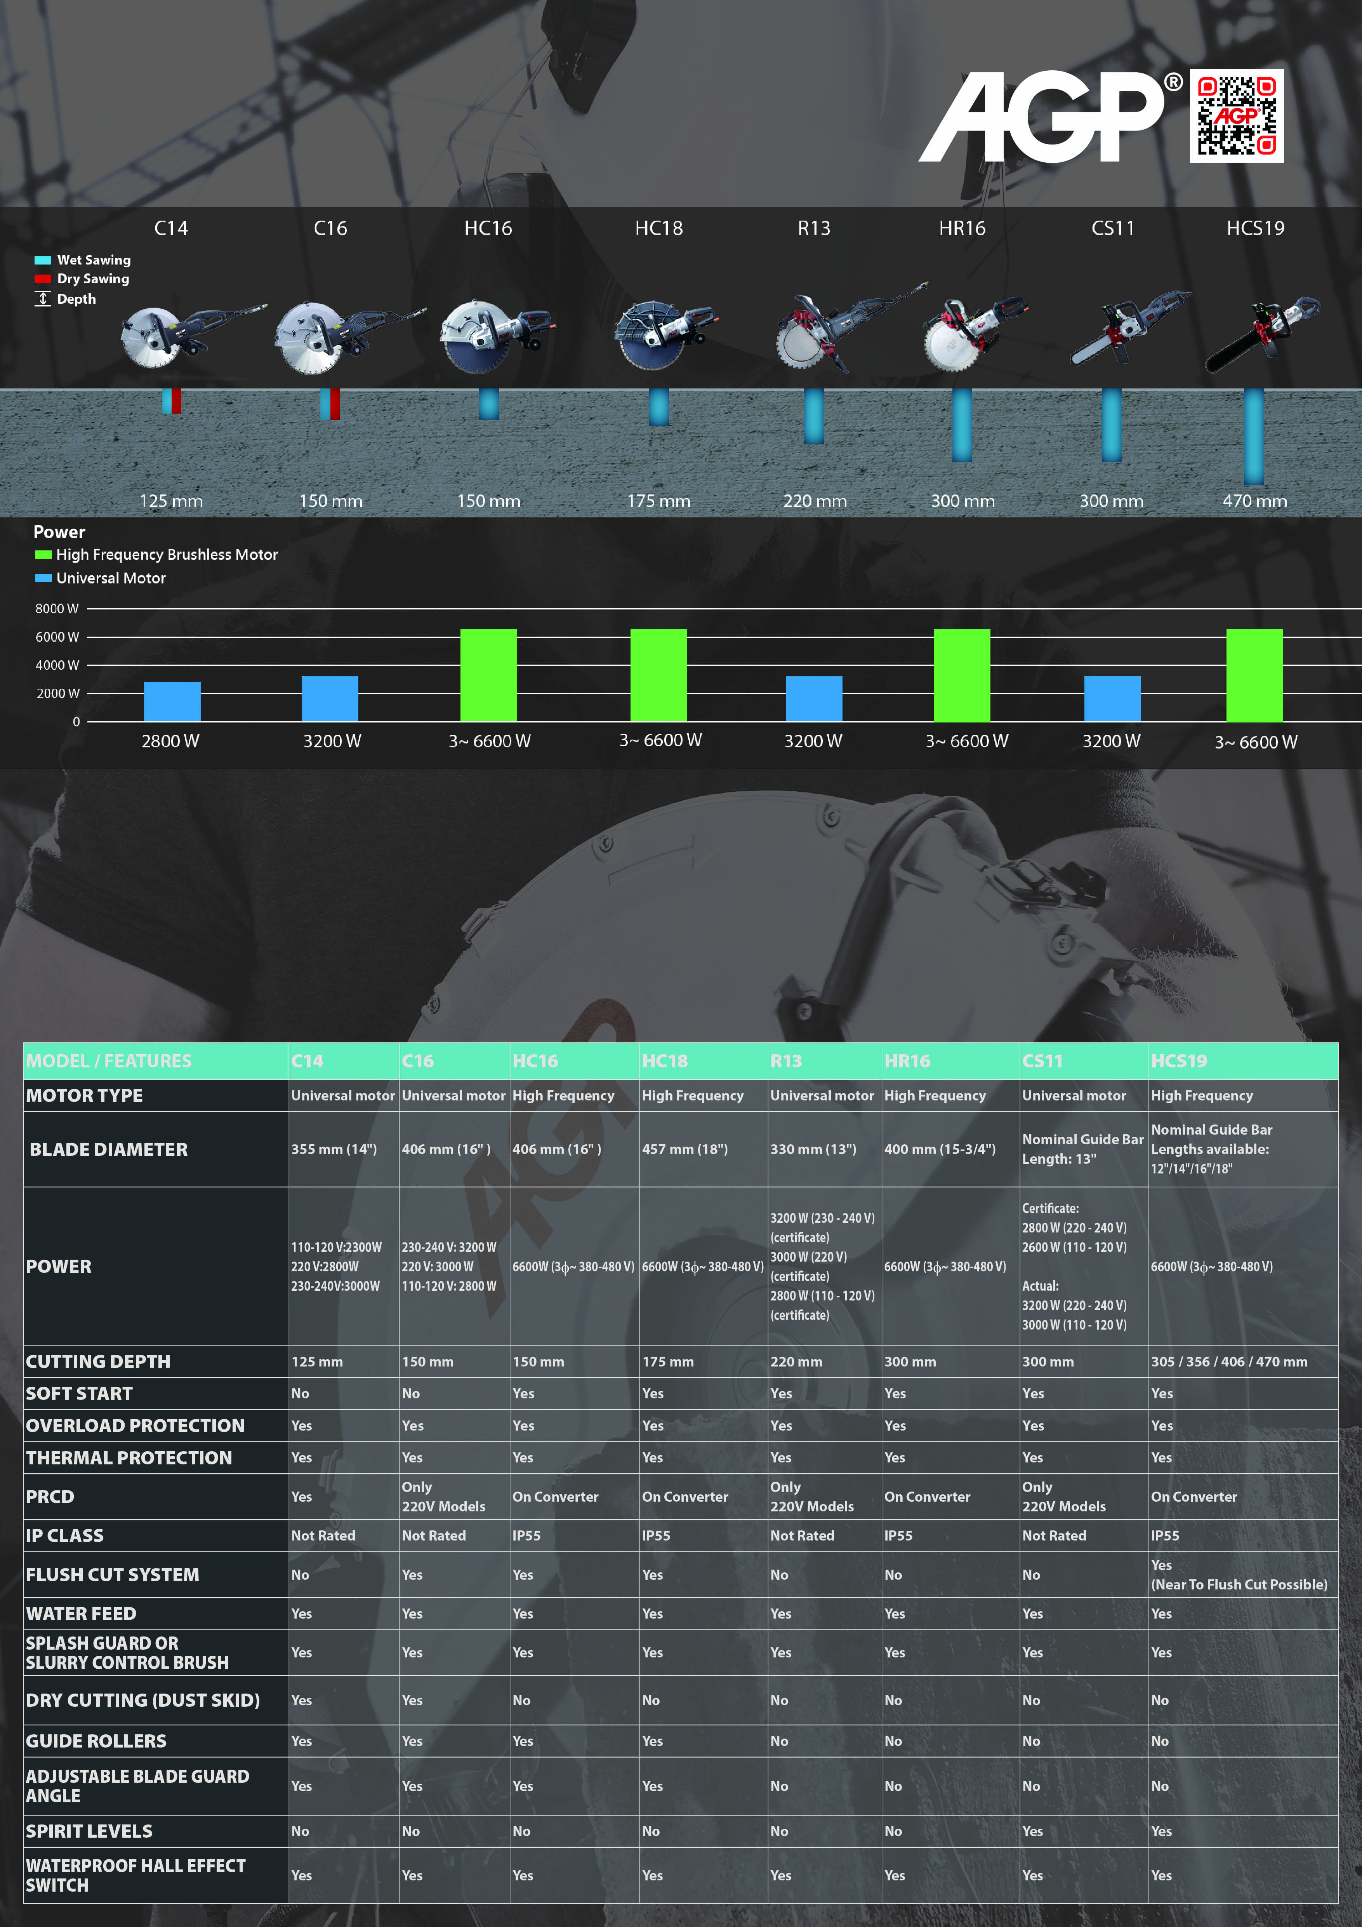Click the 'THERMAL PROTECTION' row label

(x=129, y=1458)
